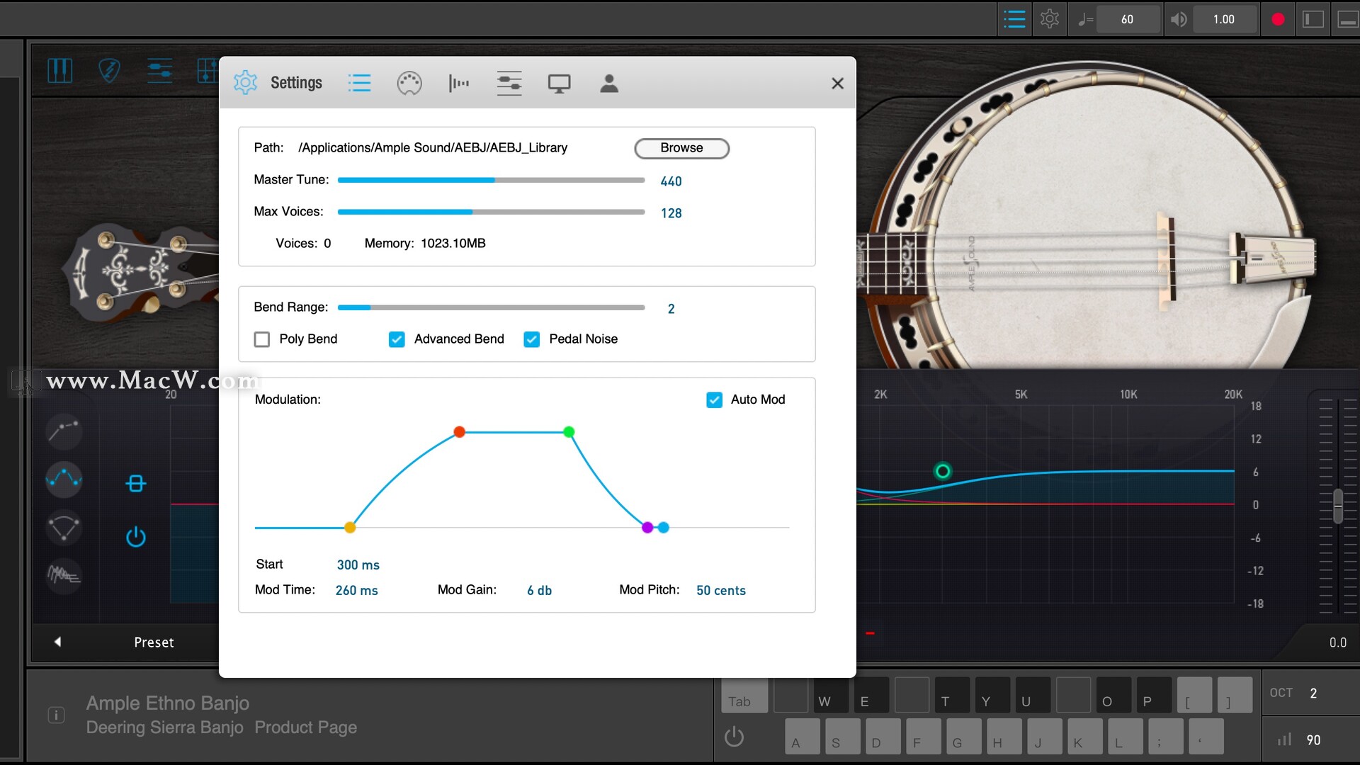The width and height of the screenshot is (1360, 765).
Task: Click the Max Voices value 128
Action: [x=671, y=213]
